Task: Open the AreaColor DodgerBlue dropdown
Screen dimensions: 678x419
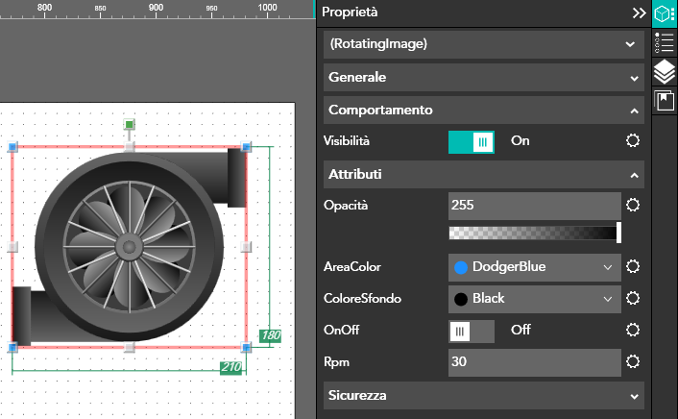Action: [534, 267]
